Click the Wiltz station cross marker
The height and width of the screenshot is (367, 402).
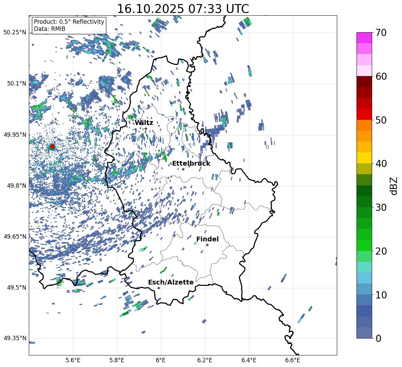pos(146,128)
